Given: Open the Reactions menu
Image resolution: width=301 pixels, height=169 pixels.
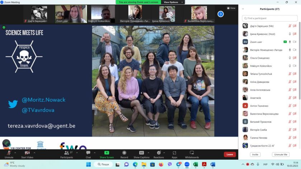Looking at the screenshot, I should pyautogui.click(x=159, y=153).
